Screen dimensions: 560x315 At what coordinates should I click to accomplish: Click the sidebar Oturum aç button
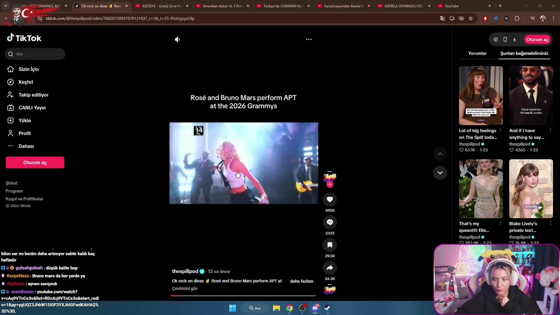(35, 162)
